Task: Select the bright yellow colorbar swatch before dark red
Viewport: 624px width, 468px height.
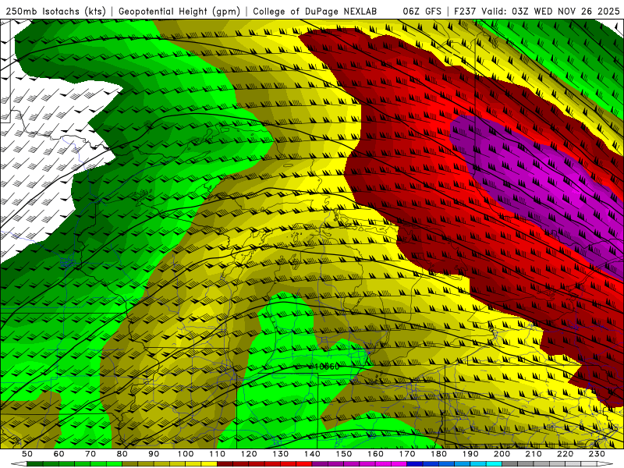Action: click(209, 463)
